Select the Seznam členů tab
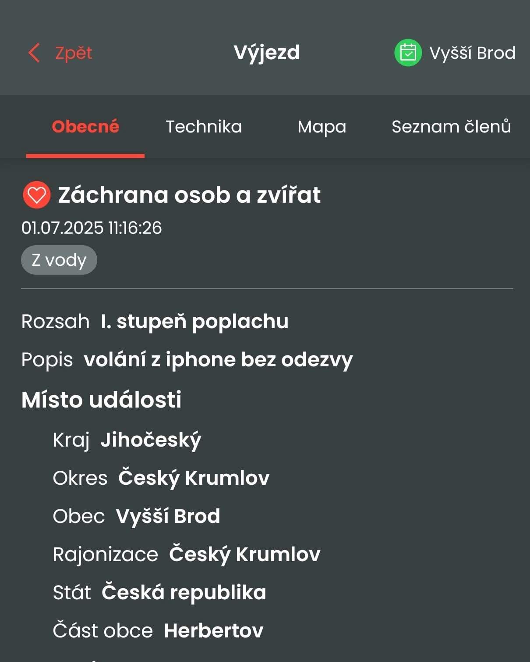This screenshot has width=530, height=662. (451, 126)
